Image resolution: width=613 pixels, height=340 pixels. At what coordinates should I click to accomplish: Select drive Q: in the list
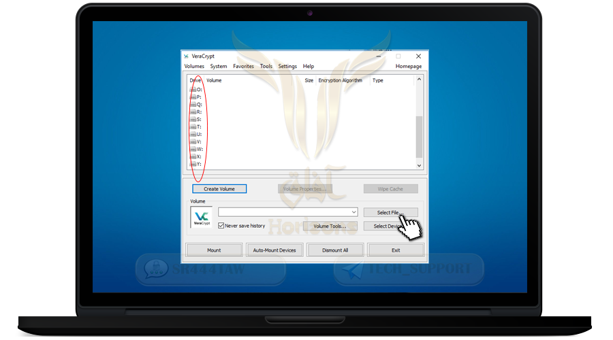click(x=196, y=104)
